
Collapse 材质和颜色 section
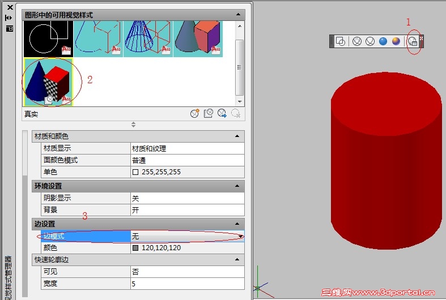click(x=237, y=136)
